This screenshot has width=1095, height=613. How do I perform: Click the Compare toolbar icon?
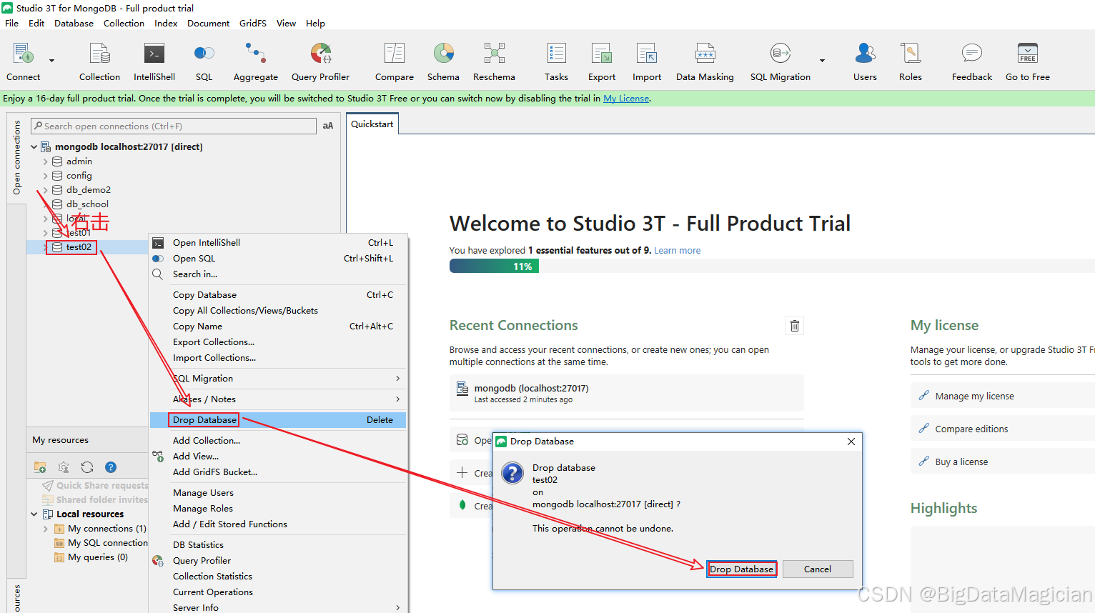point(394,54)
